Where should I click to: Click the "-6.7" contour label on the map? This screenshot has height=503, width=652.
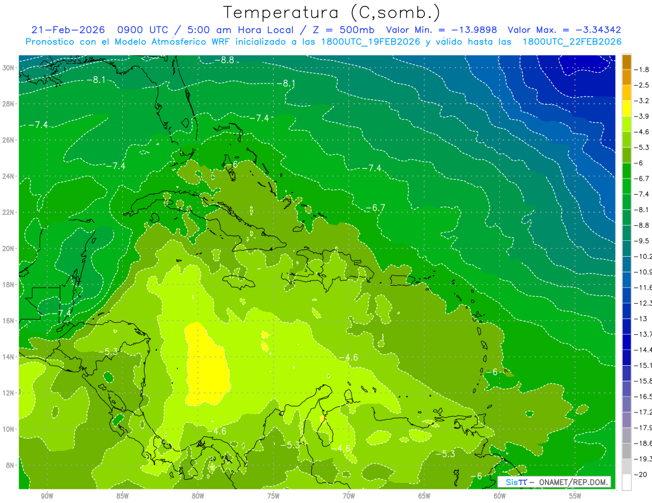coord(375,207)
